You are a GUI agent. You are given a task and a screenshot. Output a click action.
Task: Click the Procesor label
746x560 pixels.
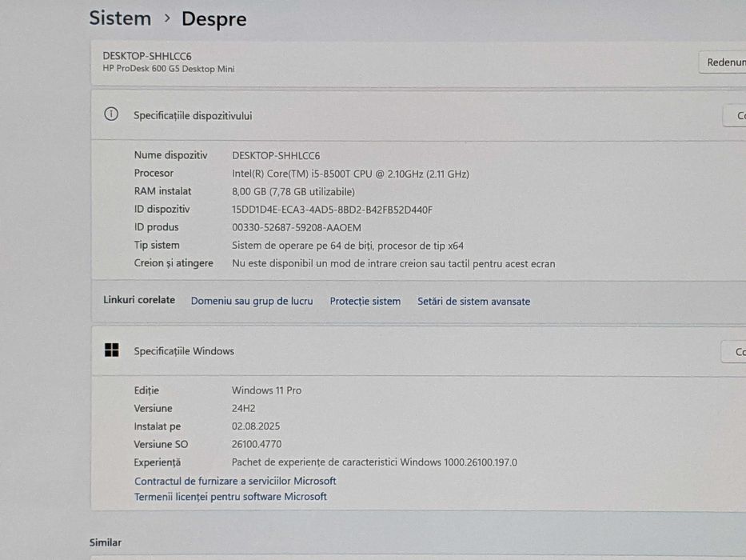tap(154, 173)
